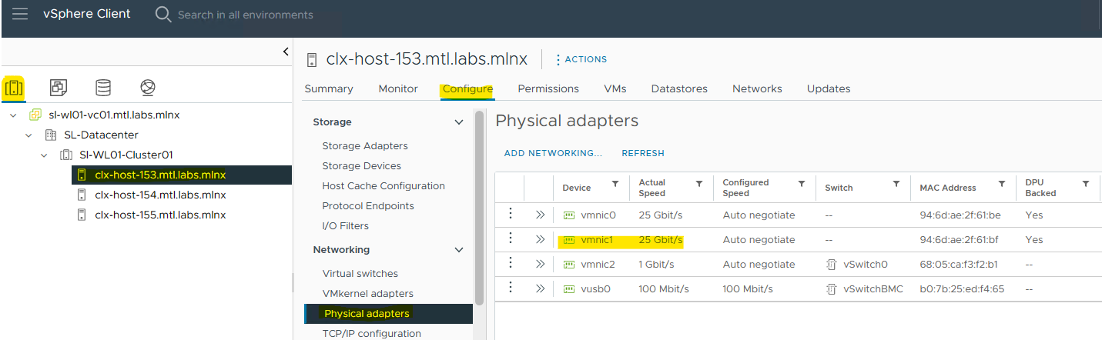Screen dimensions: 1102x340
Task: Click the search magnifier icon
Action: pyautogui.click(x=163, y=15)
